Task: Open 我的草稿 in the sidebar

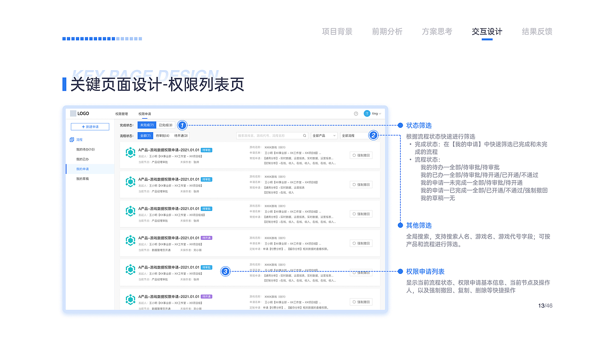Action: (82, 179)
